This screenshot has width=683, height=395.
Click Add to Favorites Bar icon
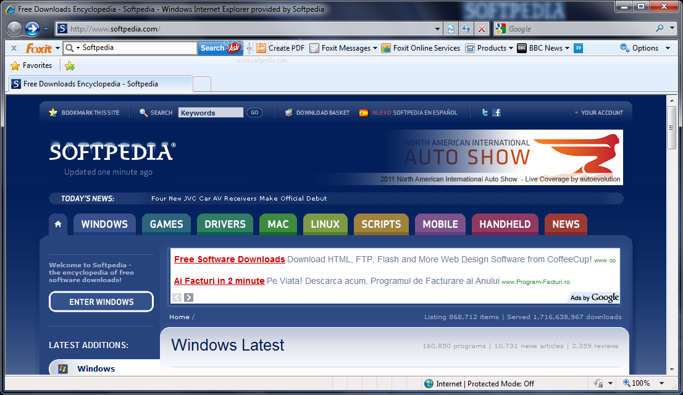click(70, 66)
